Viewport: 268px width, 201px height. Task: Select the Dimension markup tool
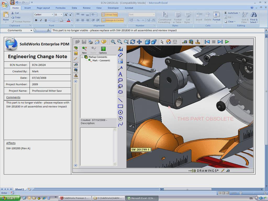pos(120,55)
